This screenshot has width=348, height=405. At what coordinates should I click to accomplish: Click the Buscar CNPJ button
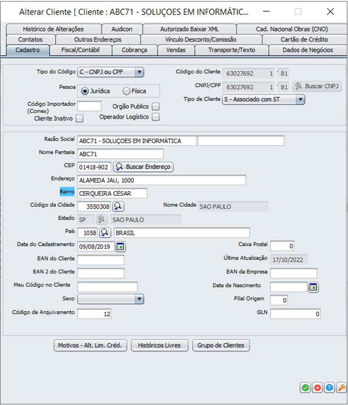pyautogui.click(x=317, y=86)
